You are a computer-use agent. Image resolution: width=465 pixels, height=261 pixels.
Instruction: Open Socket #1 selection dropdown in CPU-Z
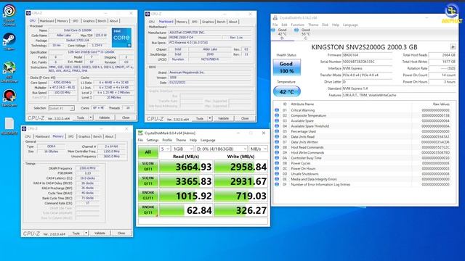[61, 108]
